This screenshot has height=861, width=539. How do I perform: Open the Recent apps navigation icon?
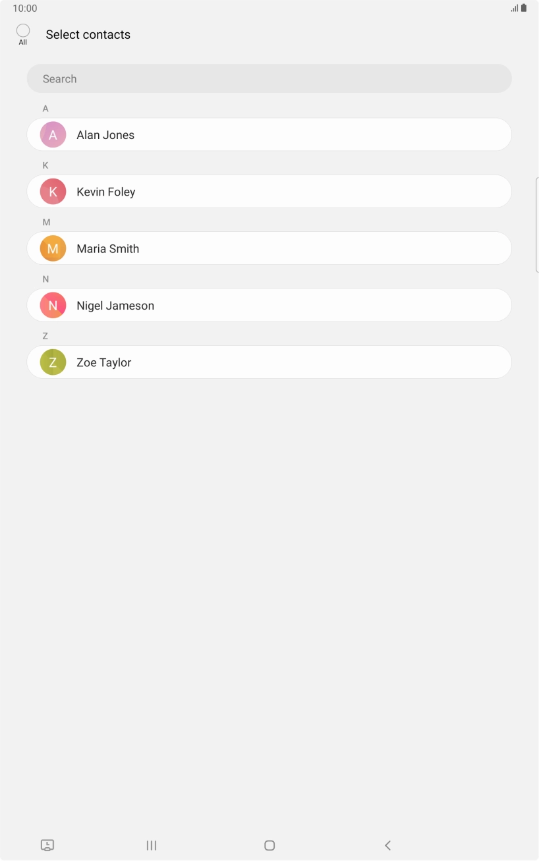coord(152,845)
